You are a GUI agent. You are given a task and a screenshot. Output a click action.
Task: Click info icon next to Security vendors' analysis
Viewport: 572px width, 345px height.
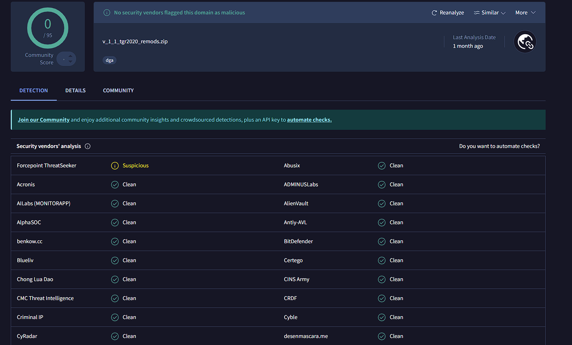88,146
